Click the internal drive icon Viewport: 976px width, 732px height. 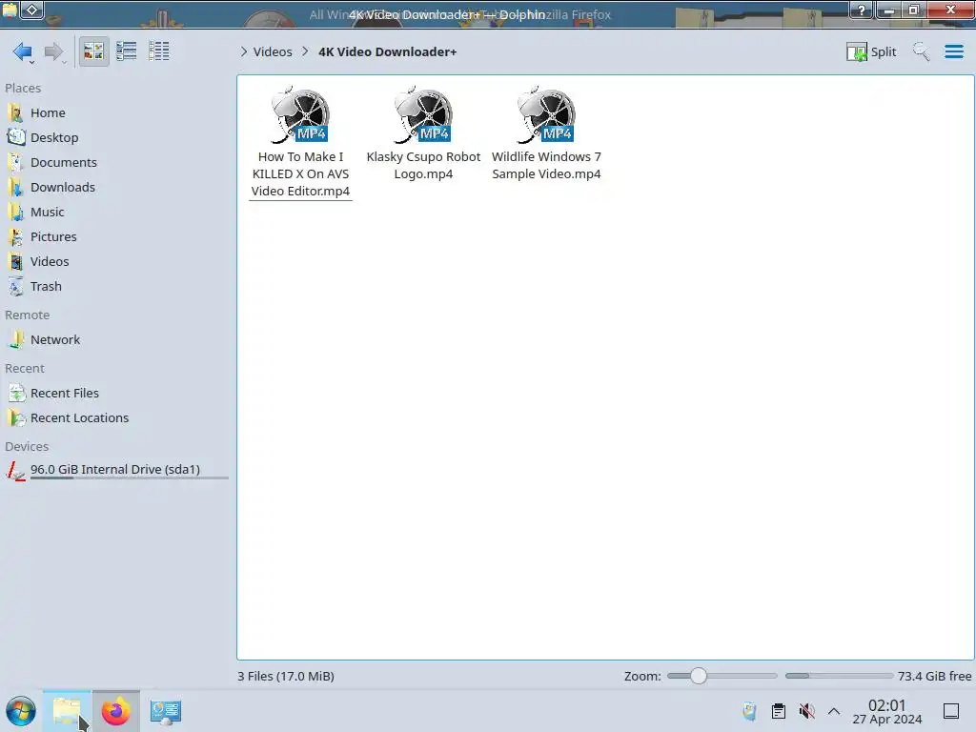pyautogui.click(x=15, y=471)
